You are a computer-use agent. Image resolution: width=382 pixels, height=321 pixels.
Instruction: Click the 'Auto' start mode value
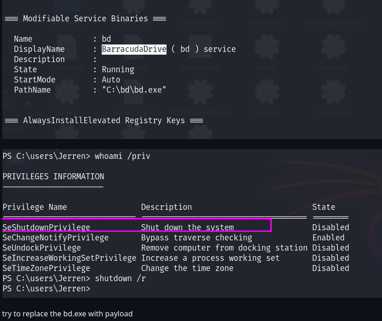111,80
